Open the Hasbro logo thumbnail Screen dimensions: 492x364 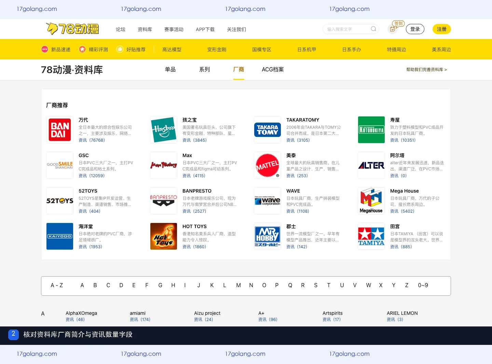(x=164, y=130)
